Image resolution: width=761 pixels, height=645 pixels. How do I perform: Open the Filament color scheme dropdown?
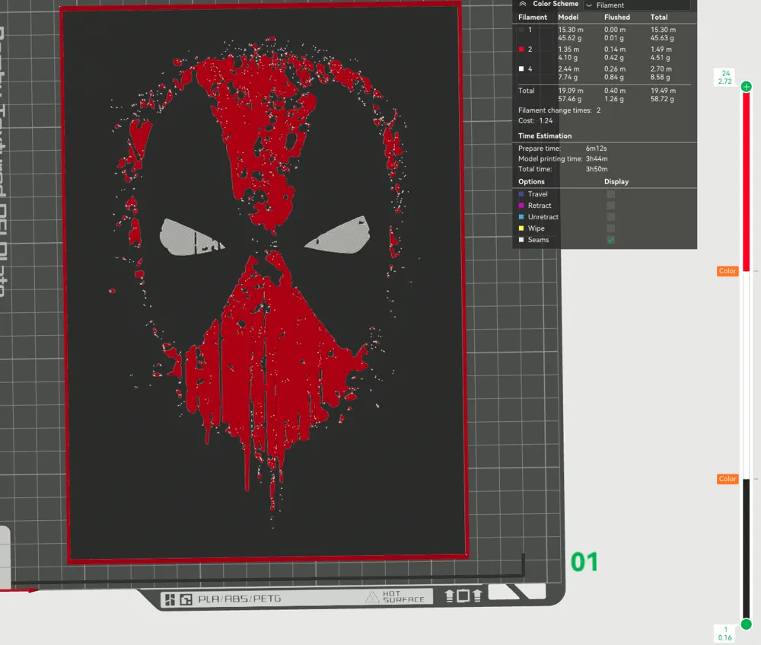click(637, 5)
